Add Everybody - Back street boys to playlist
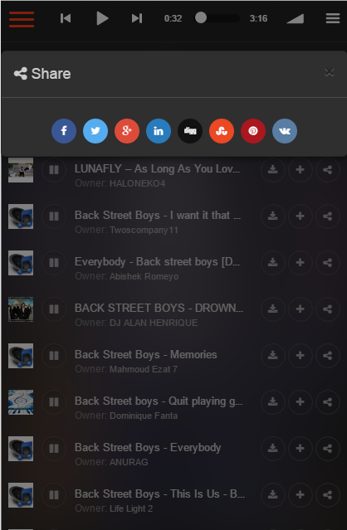The height and width of the screenshot is (530, 347). 300,263
